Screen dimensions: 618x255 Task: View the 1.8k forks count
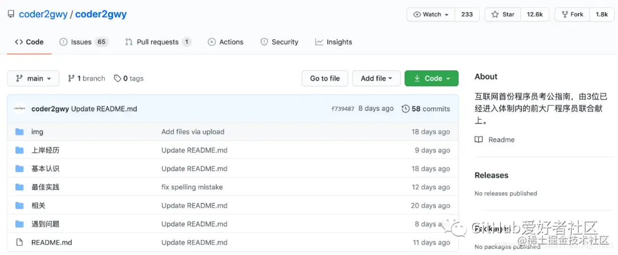(x=602, y=14)
